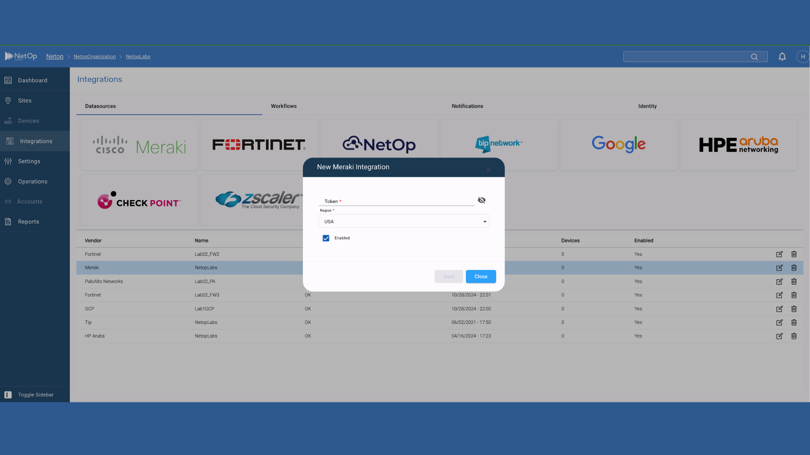Click the Close button in dialog

pyautogui.click(x=481, y=276)
